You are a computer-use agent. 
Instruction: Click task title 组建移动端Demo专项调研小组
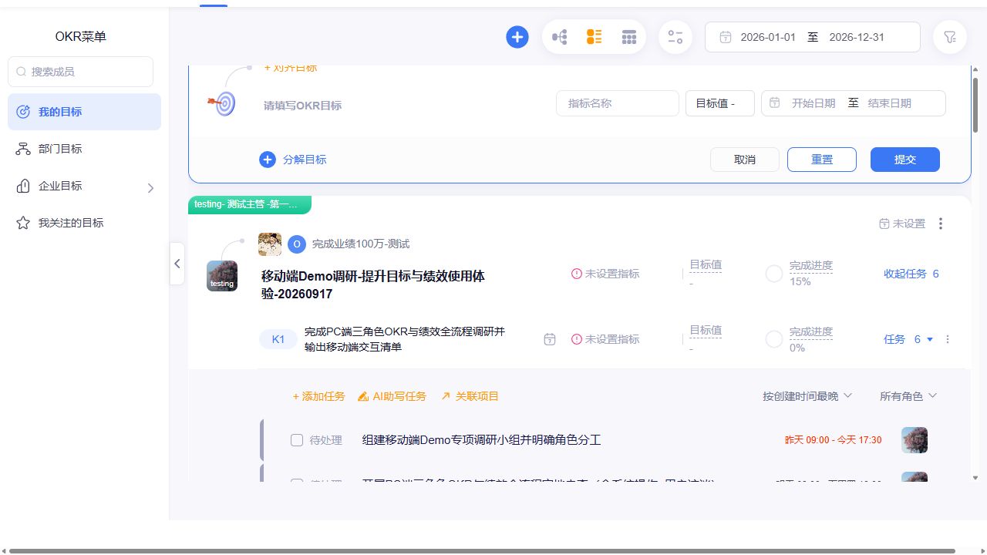tap(481, 440)
